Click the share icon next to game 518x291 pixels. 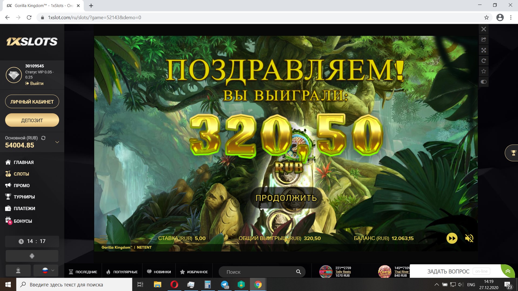483,40
